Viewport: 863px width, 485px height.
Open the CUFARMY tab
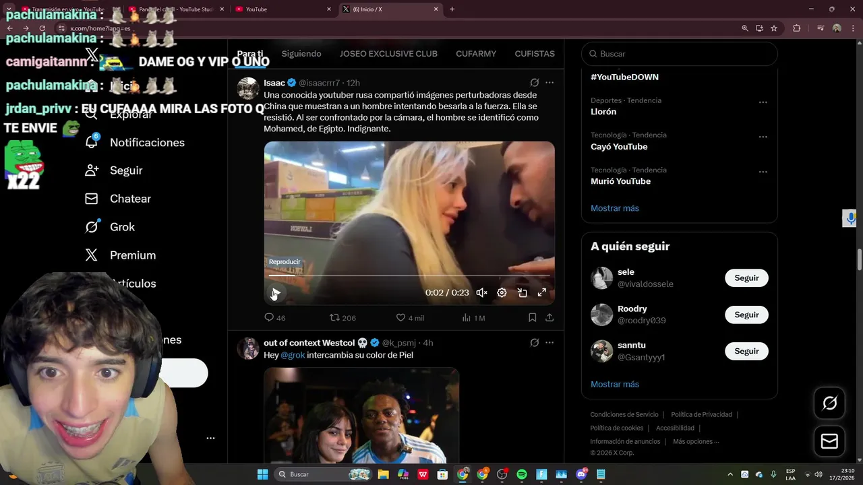point(476,53)
